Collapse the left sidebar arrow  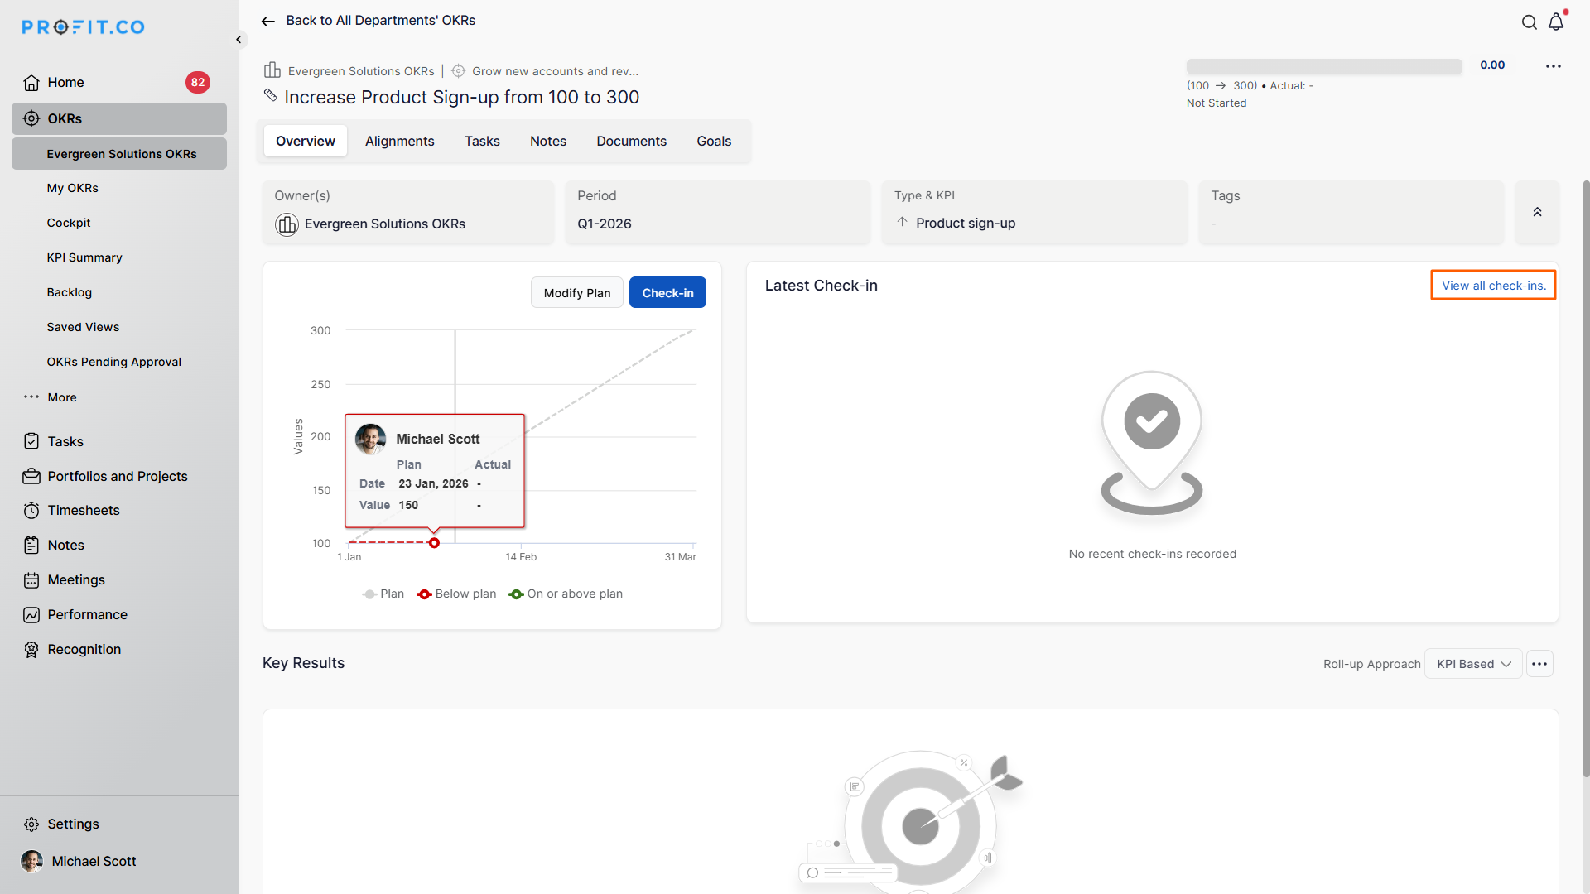point(238,39)
